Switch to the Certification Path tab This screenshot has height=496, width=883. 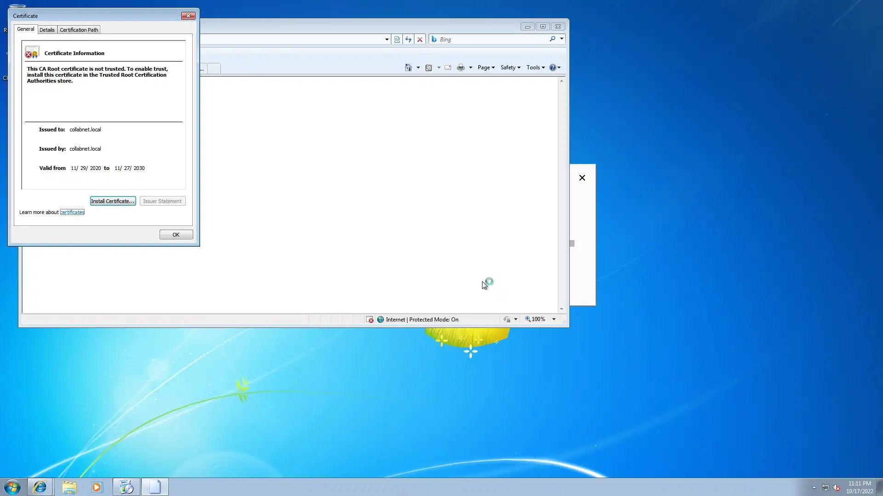pyautogui.click(x=79, y=30)
